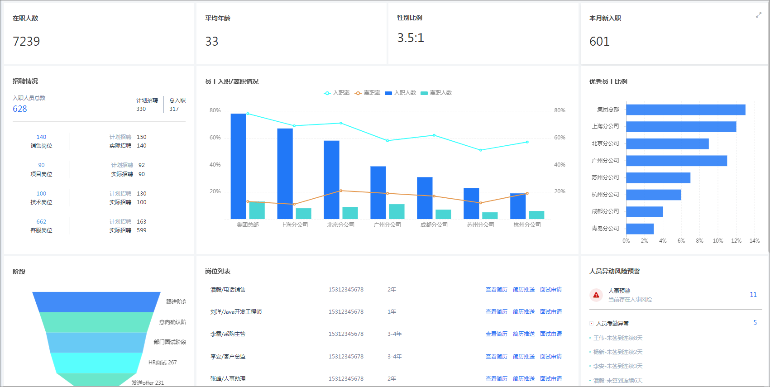Open 查看简历 for 李安/客户总监
Viewport: 770px width, 387px height.
pos(496,357)
